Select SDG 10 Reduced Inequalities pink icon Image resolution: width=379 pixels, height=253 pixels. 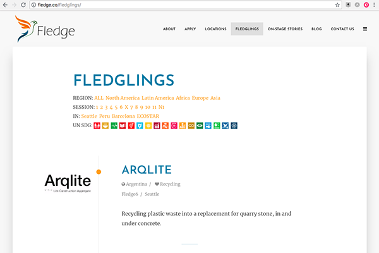pyautogui.click(x=174, y=126)
